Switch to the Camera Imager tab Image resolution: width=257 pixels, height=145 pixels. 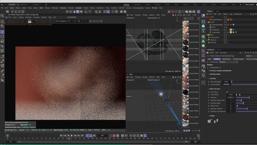(238, 59)
